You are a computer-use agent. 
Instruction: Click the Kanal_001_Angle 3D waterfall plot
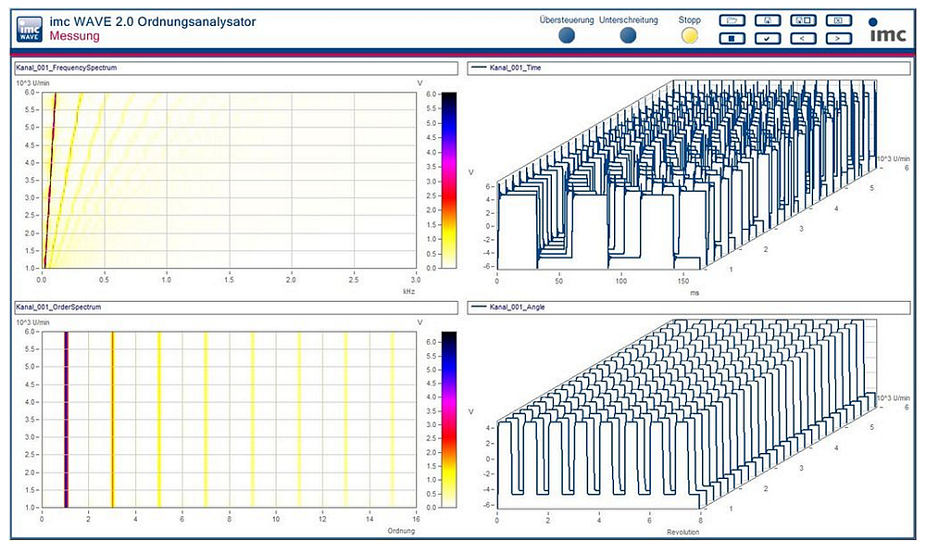pos(688,416)
